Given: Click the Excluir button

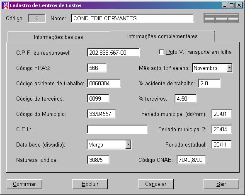Looking at the screenshot, I should click(90, 184).
